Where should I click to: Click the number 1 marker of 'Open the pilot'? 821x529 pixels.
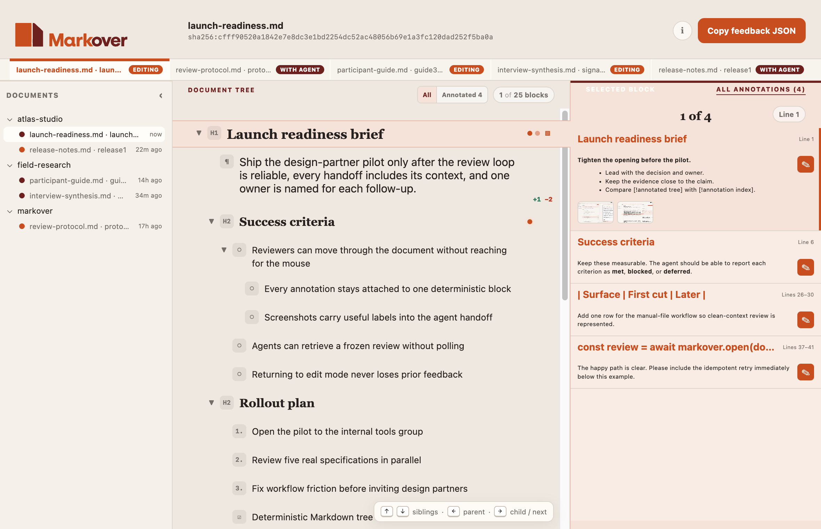click(239, 431)
